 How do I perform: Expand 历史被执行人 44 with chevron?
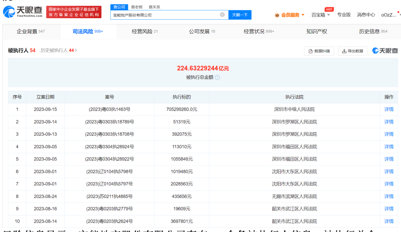(59, 50)
